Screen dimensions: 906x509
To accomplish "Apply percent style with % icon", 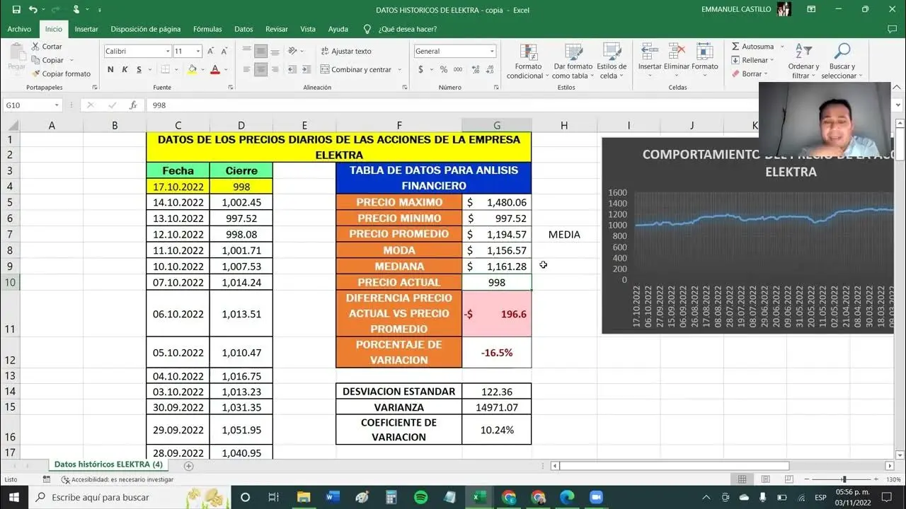I will pyautogui.click(x=444, y=69).
